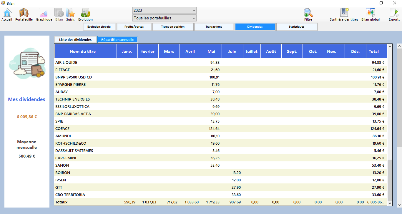Open the Accueil home icon
The image size is (402, 214).
(7, 14)
